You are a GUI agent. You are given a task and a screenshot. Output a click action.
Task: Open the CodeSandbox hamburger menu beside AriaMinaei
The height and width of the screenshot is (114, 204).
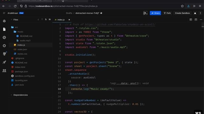tap(4, 13)
